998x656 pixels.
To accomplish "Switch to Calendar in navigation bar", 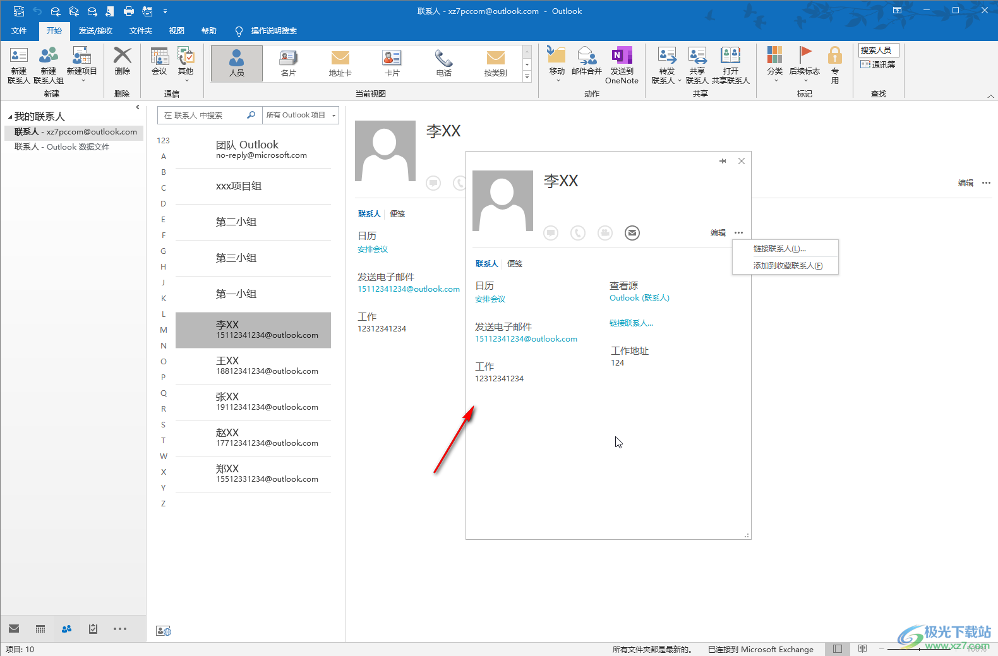I will pos(40,629).
